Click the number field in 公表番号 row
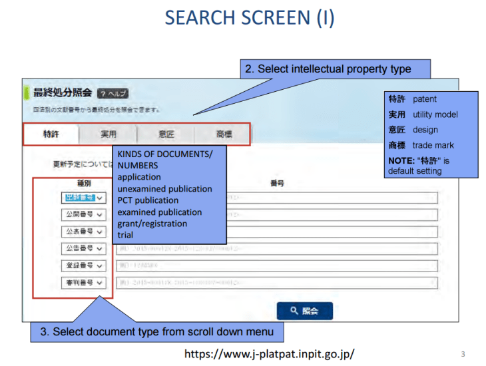486x366 pixels. point(333,232)
